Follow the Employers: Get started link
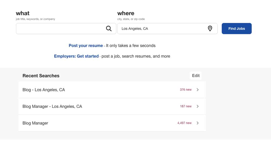This screenshot has width=271, height=151. coord(76,56)
